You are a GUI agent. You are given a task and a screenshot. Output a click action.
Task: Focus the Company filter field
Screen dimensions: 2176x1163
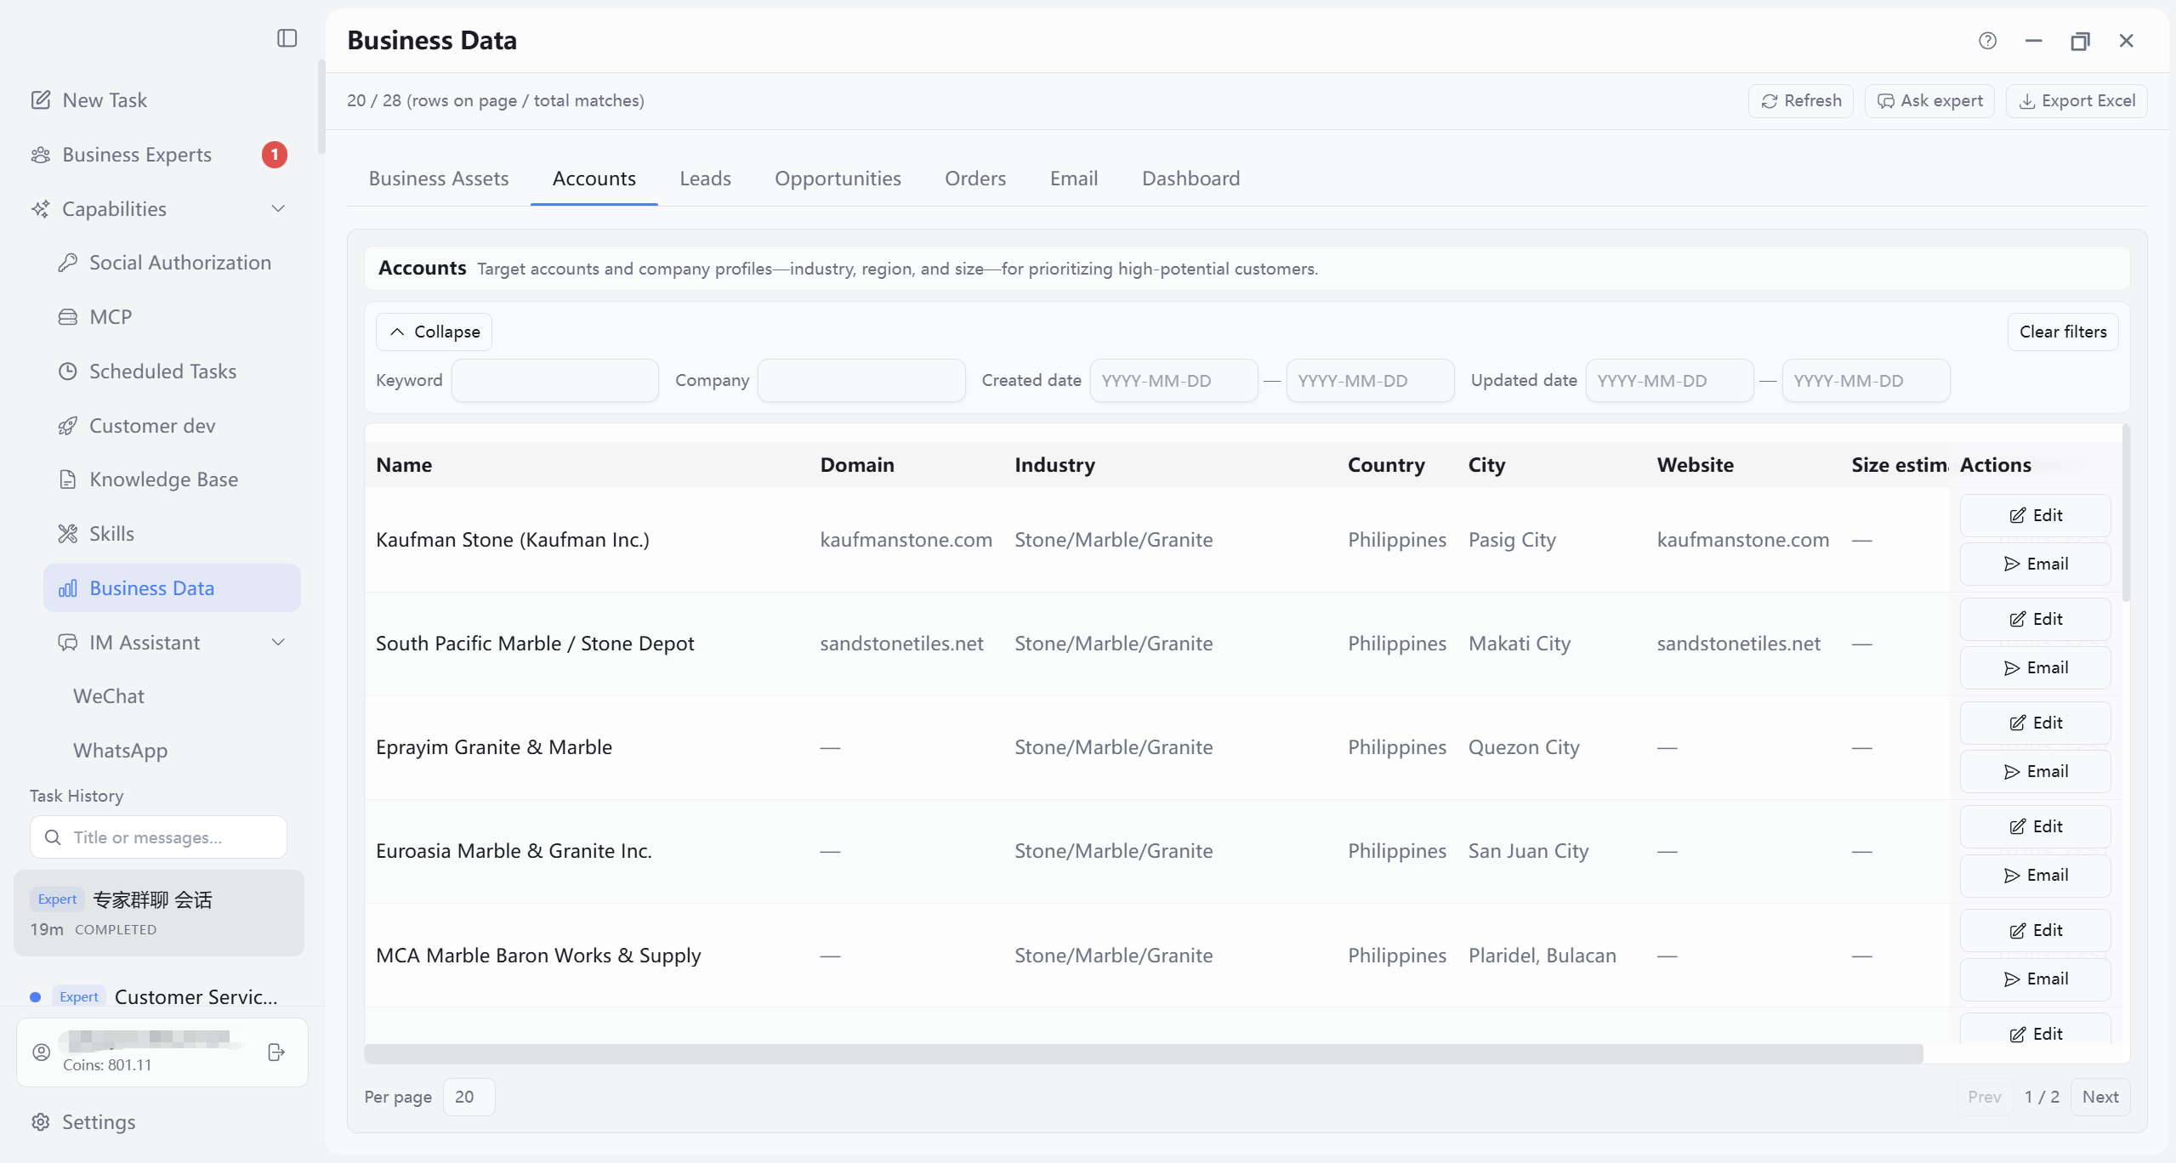pos(861,380)
